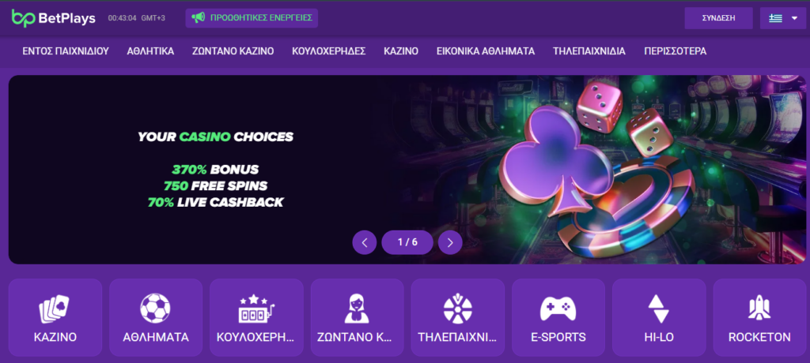Click the BetPlays logo icon
Image resolution: width=810 pixels, height=363 pixels.
point(24,18)
